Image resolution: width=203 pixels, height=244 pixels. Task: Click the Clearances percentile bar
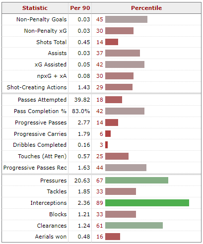134,226
